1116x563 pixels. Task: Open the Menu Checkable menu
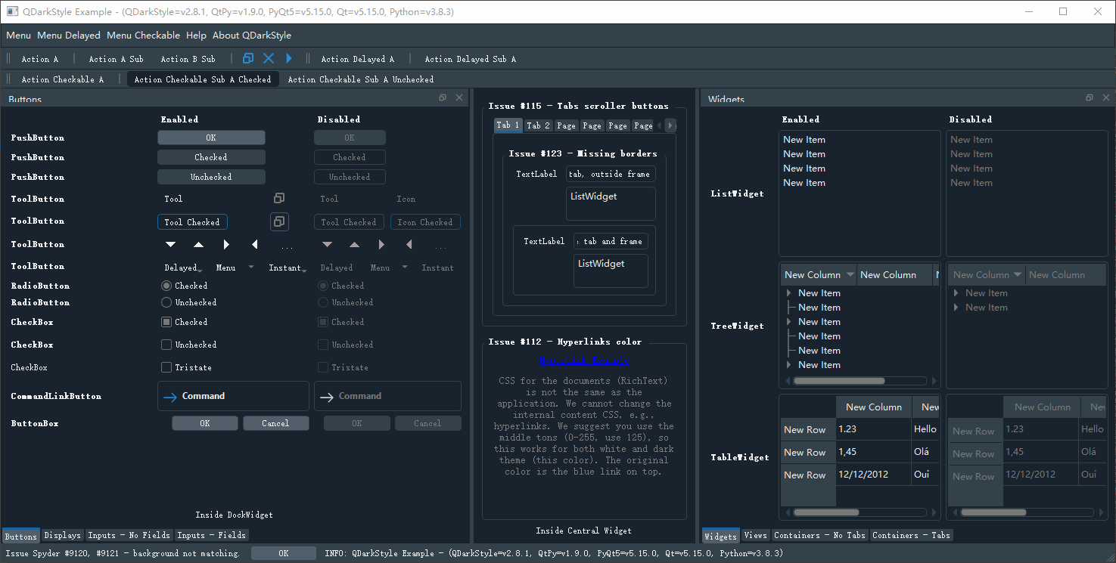(x=143, y=36)
